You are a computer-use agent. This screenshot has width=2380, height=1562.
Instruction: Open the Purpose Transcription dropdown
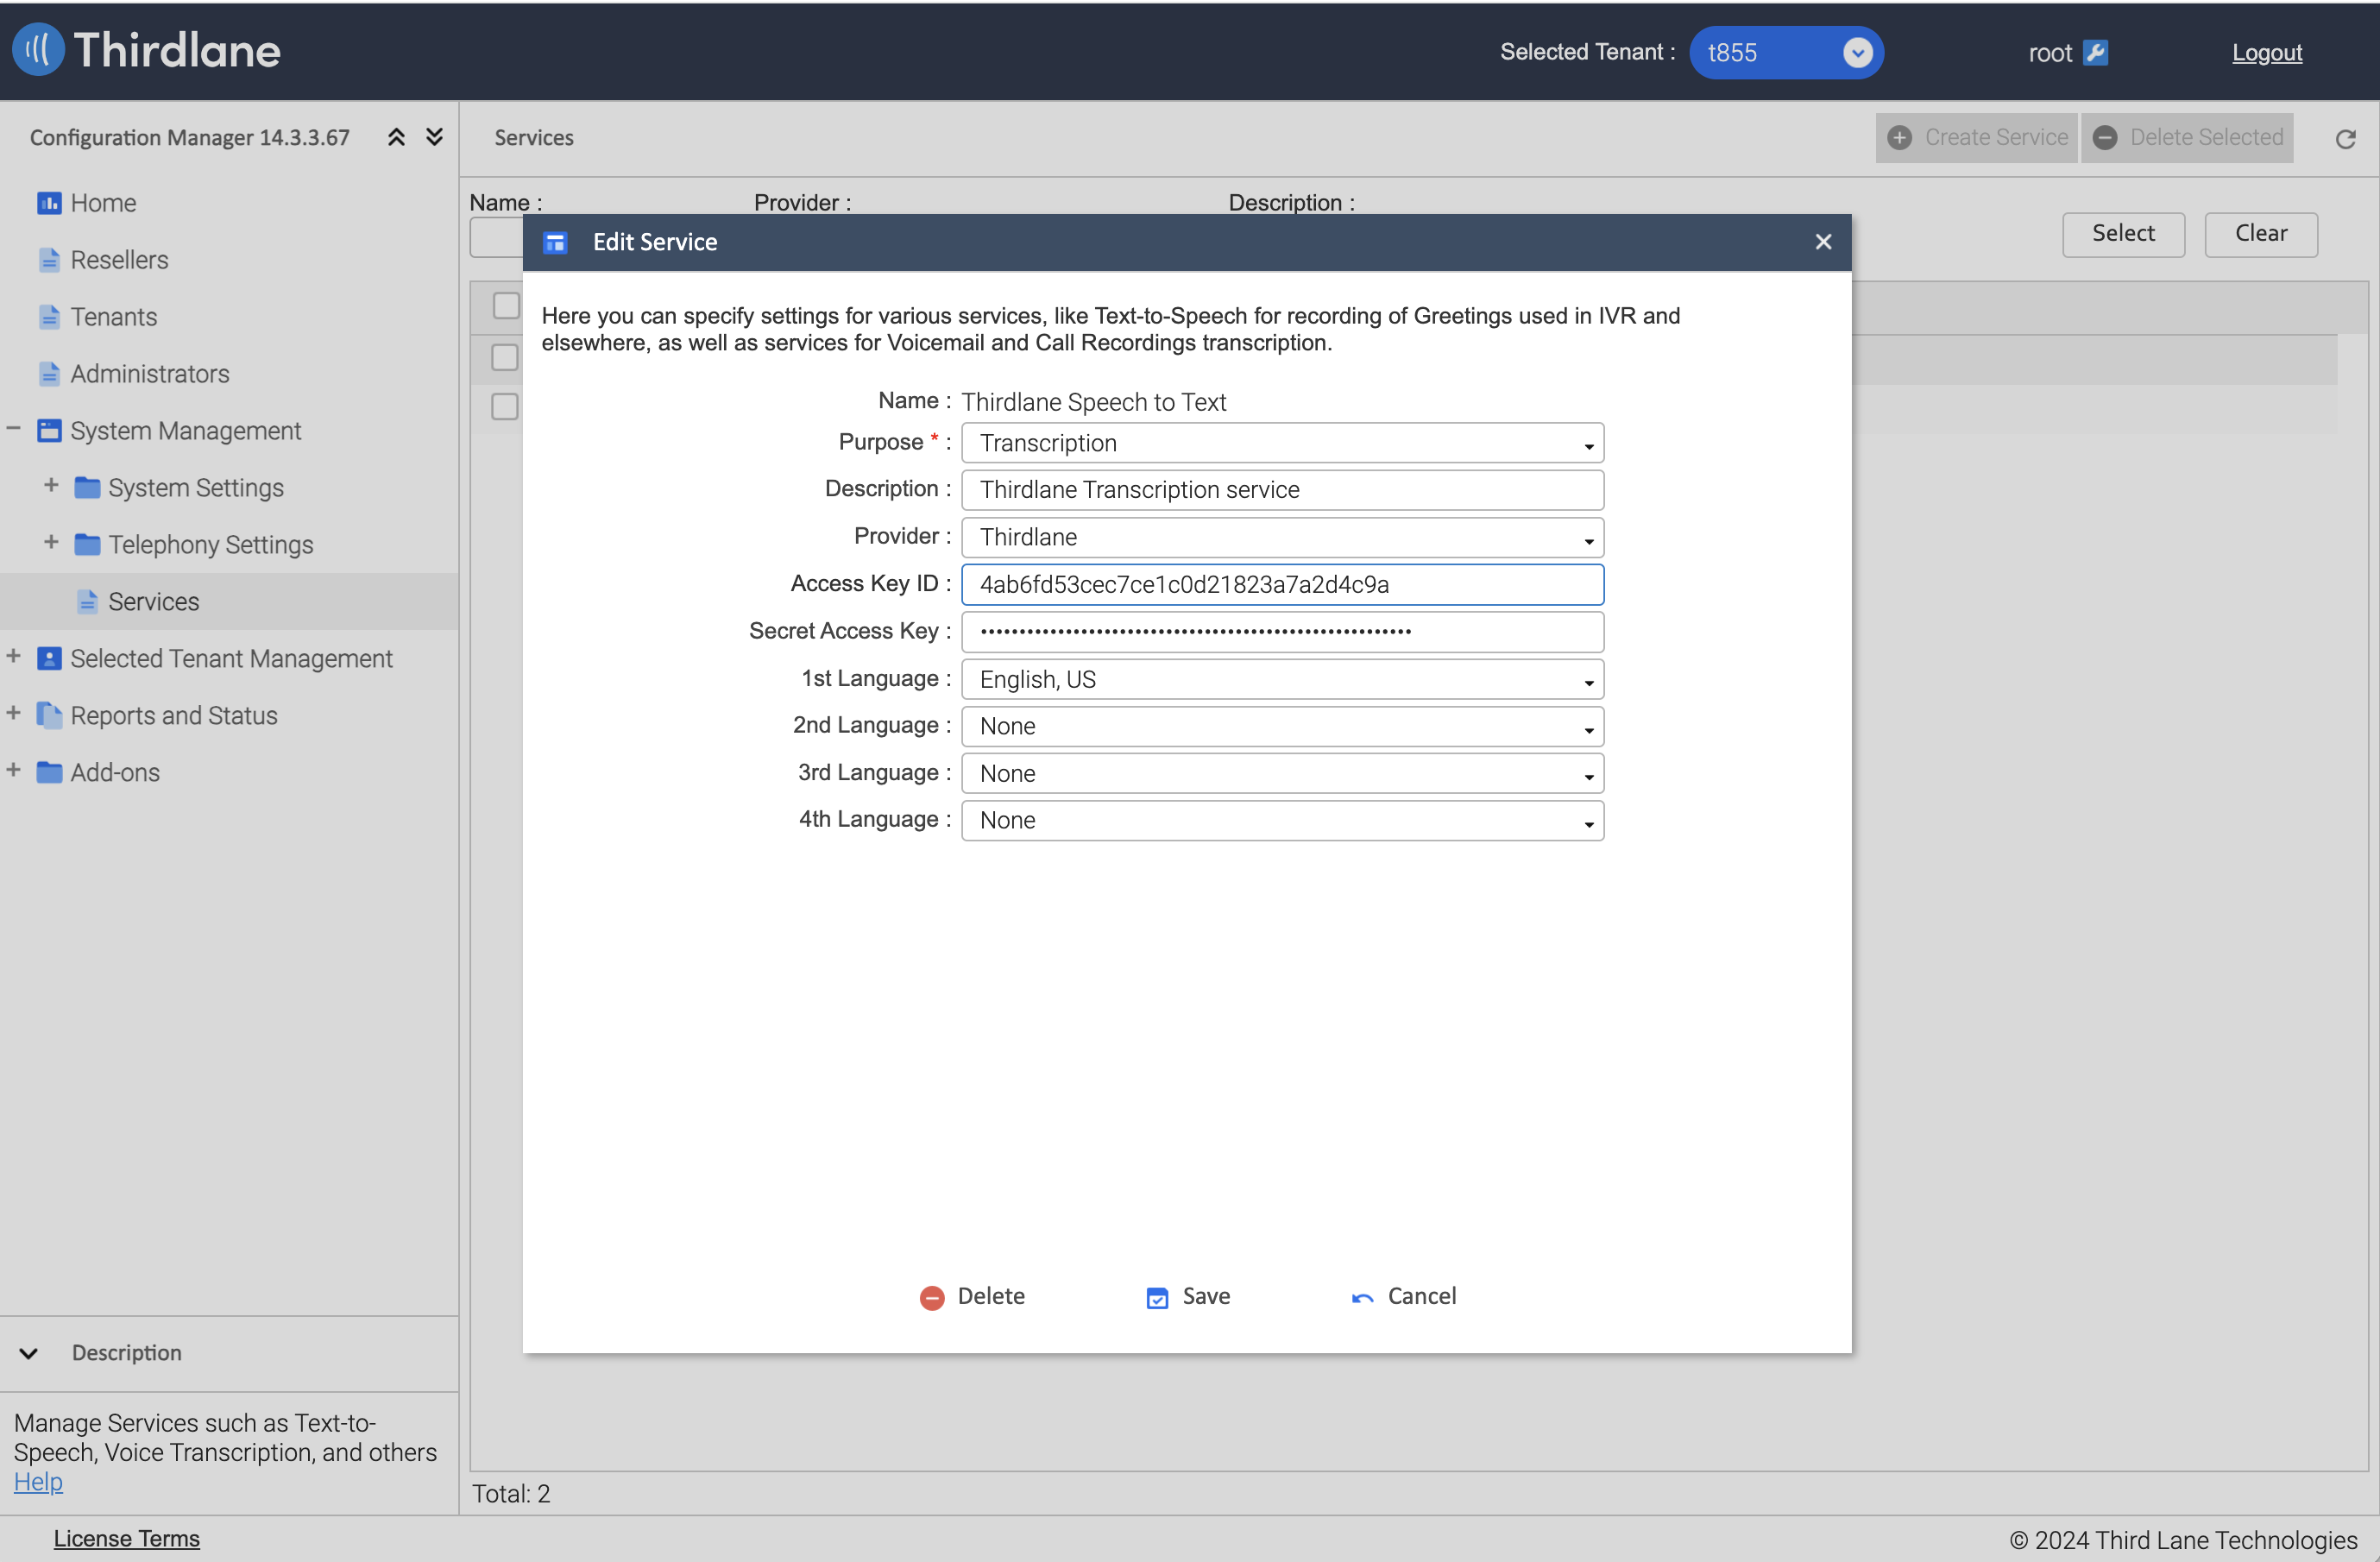pos(1282,443)
